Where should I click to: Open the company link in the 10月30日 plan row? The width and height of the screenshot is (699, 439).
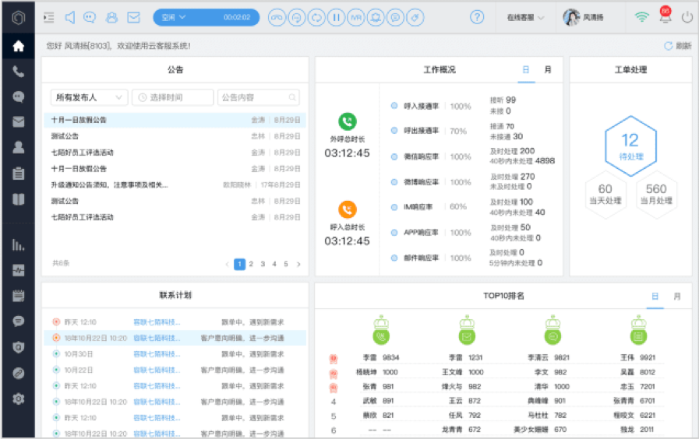(x=157, y=354)
